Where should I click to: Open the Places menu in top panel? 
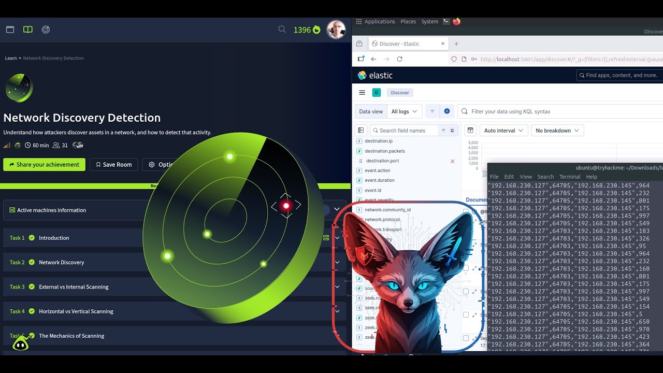click(x=408, y=21)
